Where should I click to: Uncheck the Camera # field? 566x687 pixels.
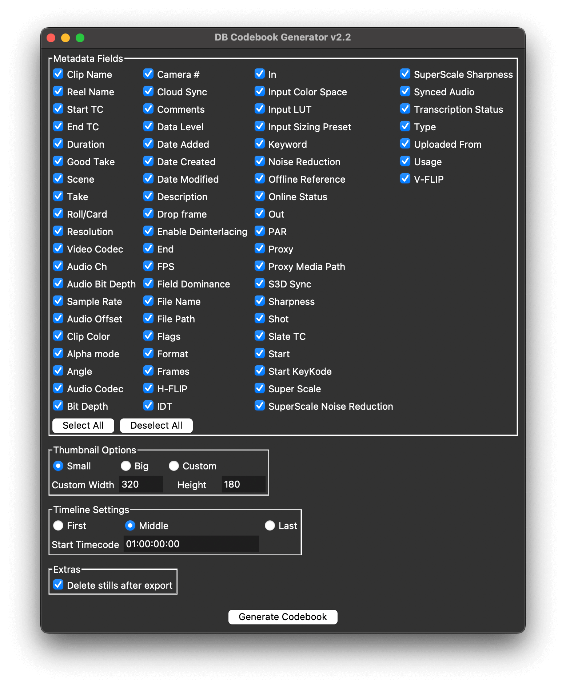tap(148, 74)
